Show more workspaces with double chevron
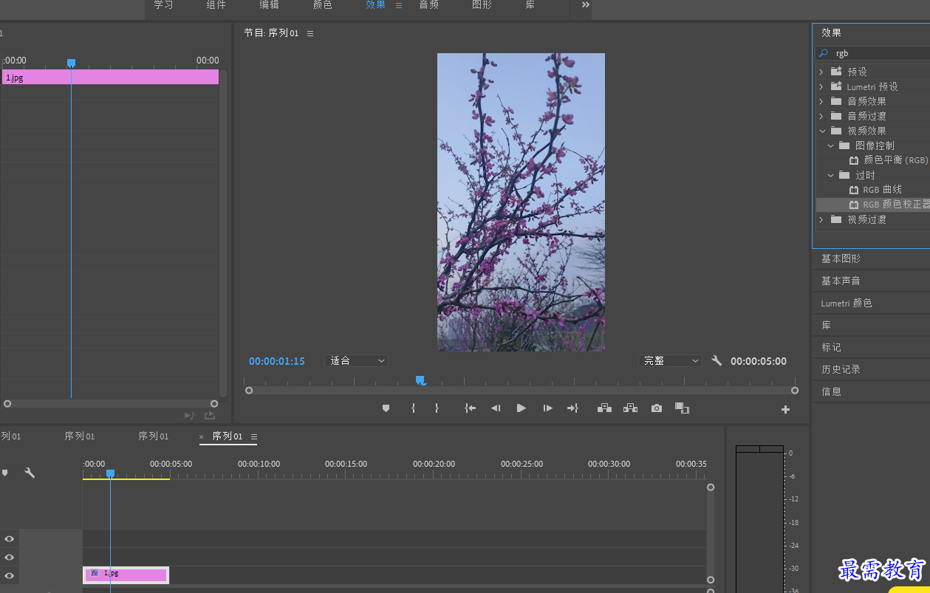930x593 pixels. coord(586,5)
